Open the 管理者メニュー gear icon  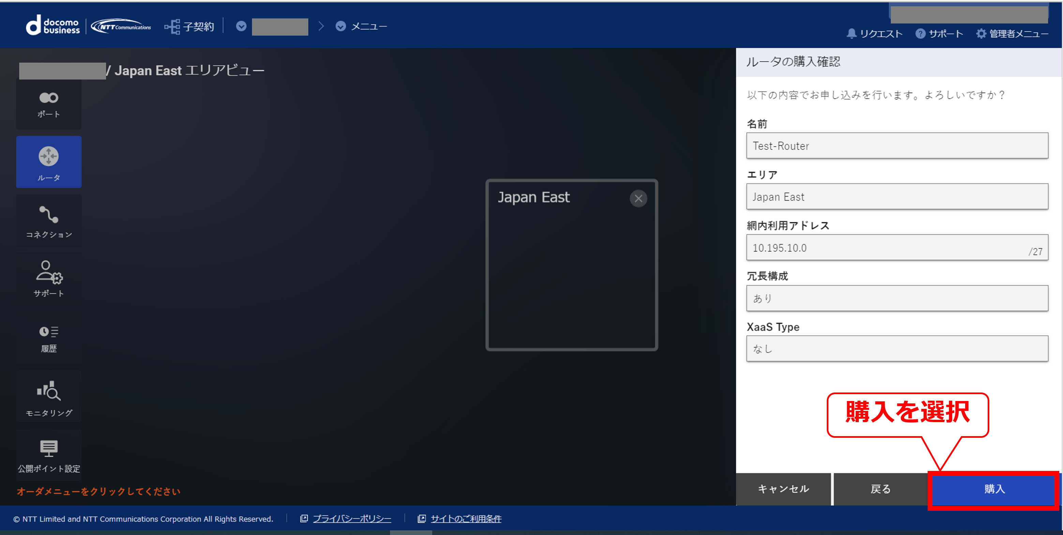(981, 33)
